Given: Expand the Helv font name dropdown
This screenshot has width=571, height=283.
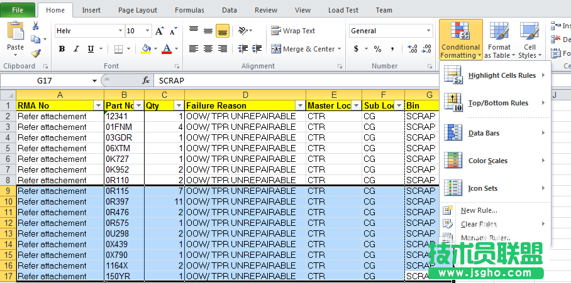Looking at the screenshot, I should (119, 31).
